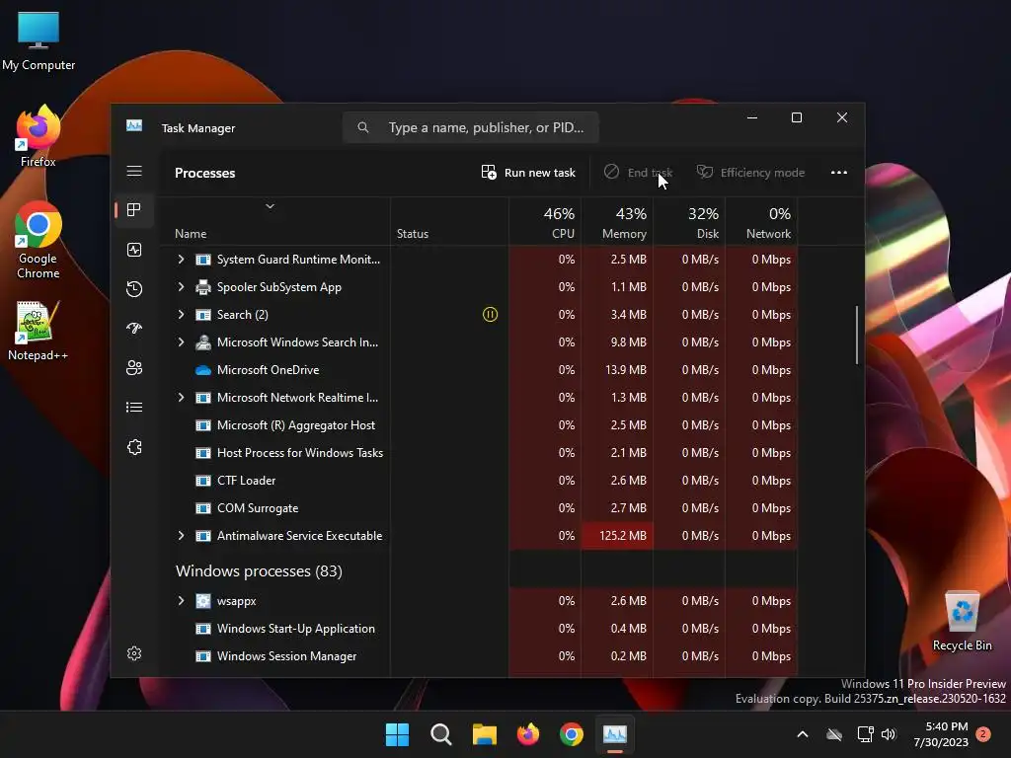
Task: Open Notepad++ desktop shortcut
Action: pos(39,331)
